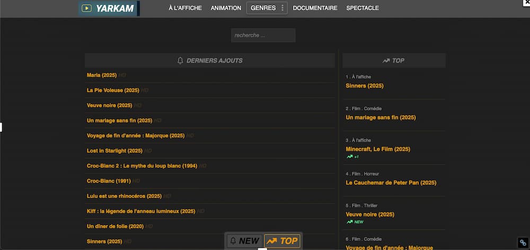The height and width of the screenshot is (250, 530).
Task: Click '5 . Film . Thriller' category label
Action: (361, 206)
